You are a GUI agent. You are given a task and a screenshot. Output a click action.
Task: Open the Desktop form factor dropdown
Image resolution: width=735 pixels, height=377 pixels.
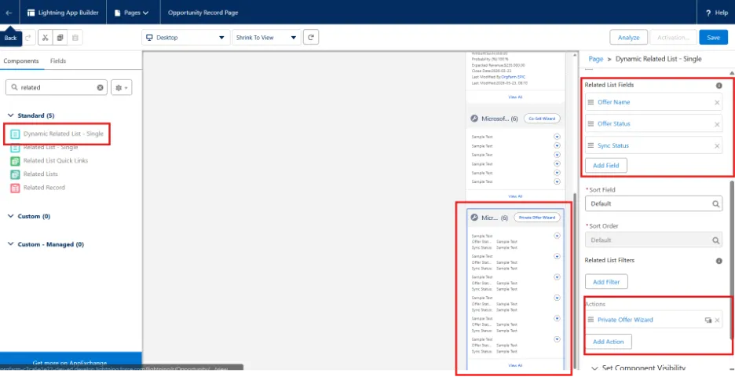[185, 38]
